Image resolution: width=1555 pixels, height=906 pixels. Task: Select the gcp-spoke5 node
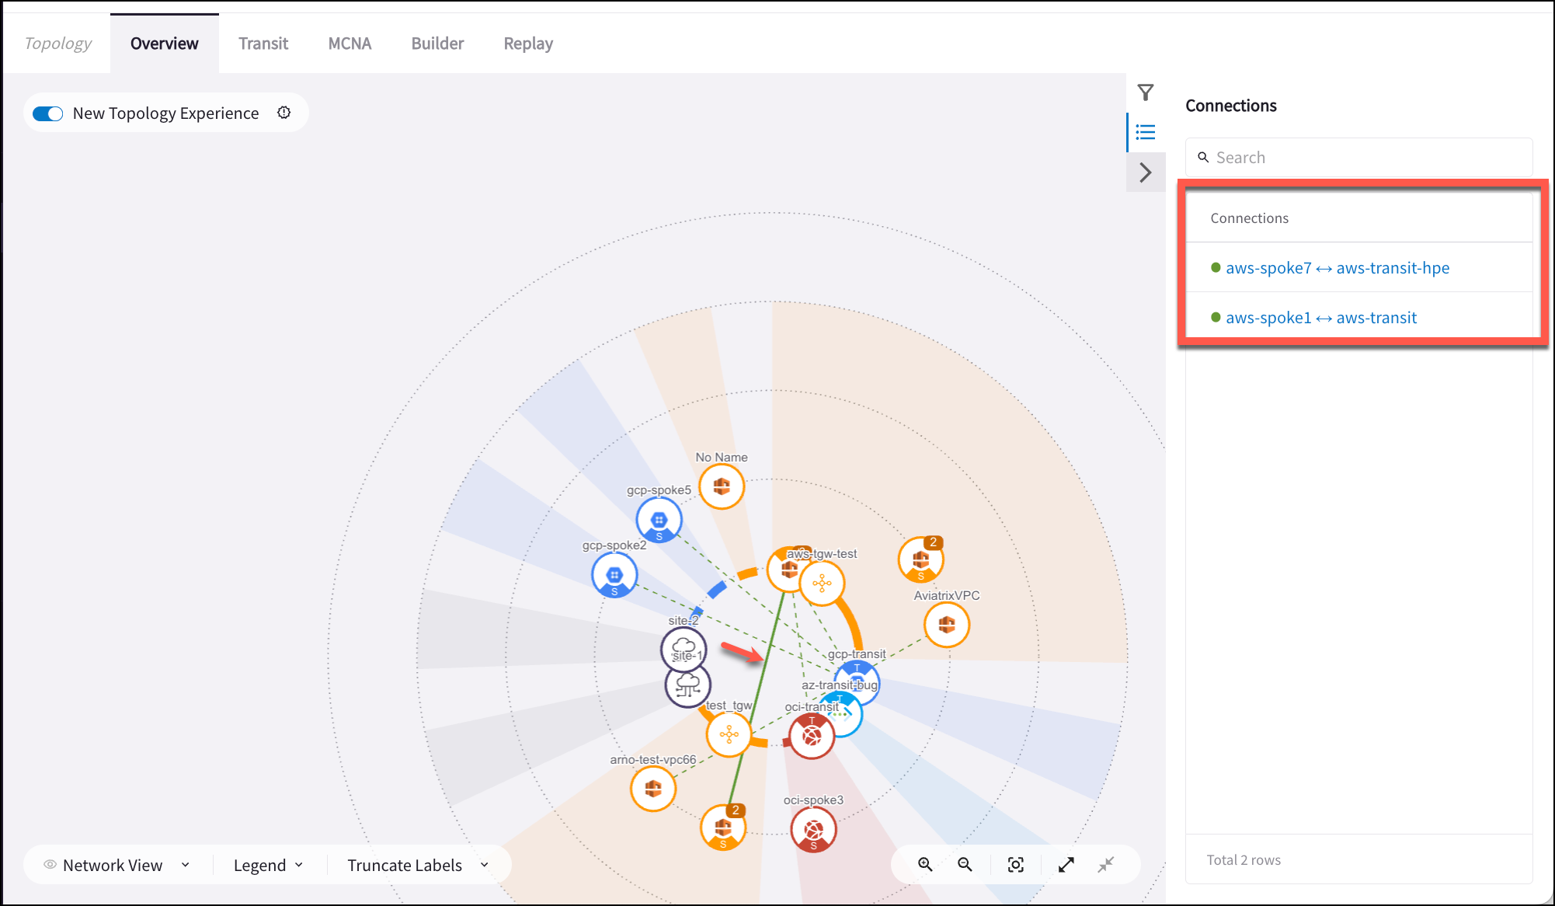click(659, 520)
